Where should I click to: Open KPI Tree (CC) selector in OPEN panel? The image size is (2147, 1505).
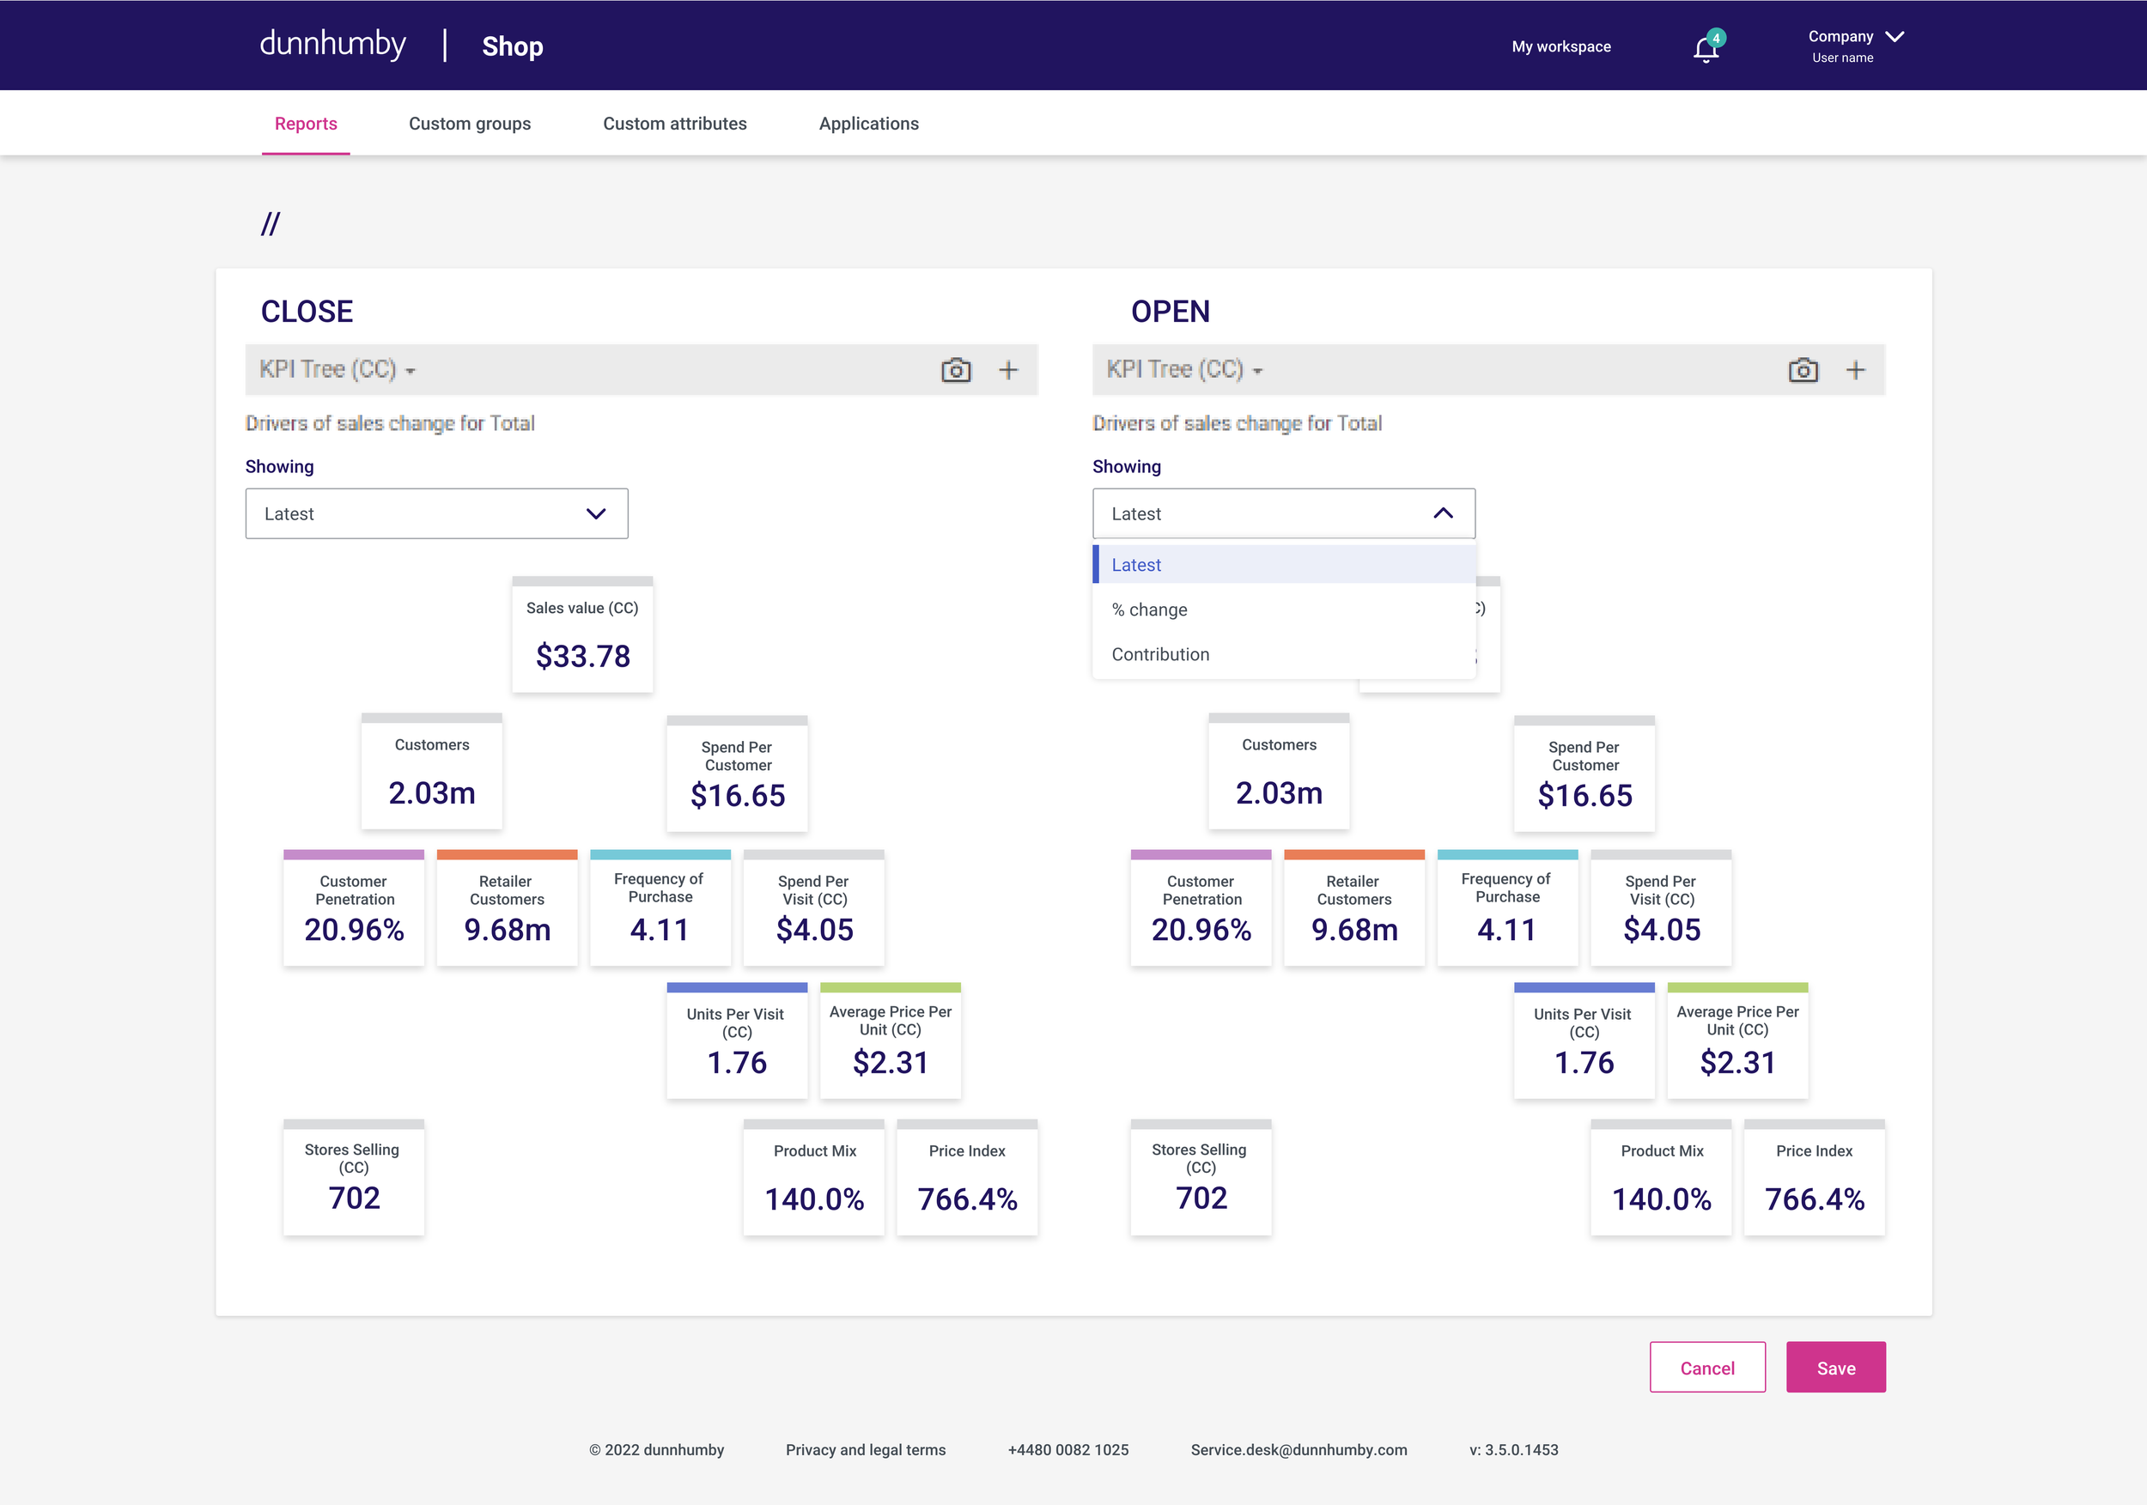coord(1185,370)
